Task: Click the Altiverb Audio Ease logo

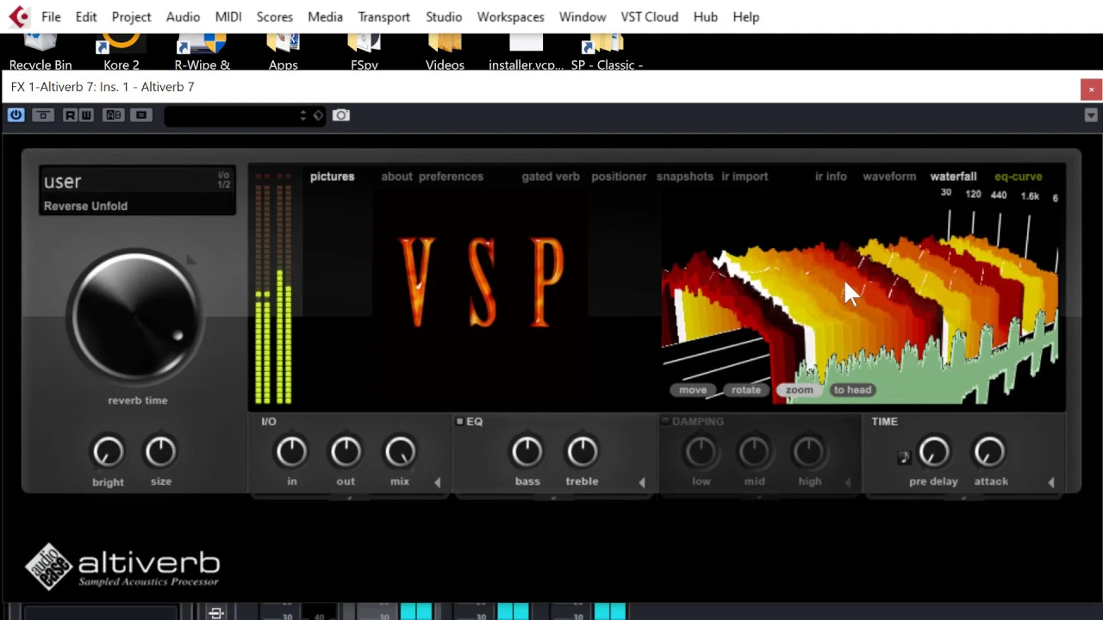Action: (x=122, y=566)
